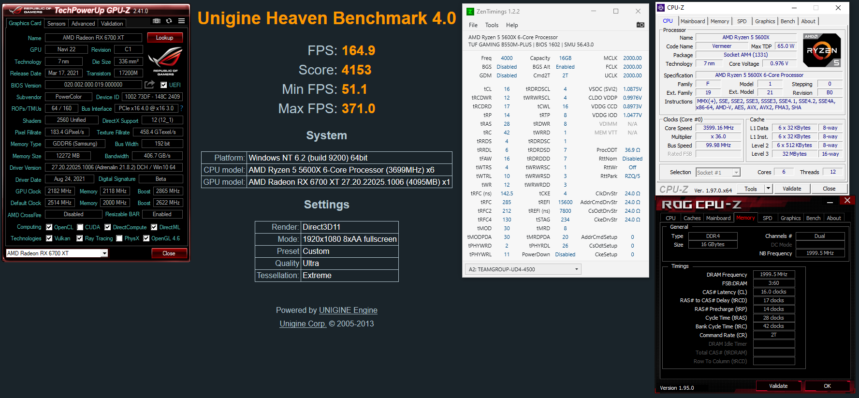The height and width of the screenshot is (398, 859).
Task: Click the BIOS Version field in GPU-Z
Action: [x=93, y=85]
